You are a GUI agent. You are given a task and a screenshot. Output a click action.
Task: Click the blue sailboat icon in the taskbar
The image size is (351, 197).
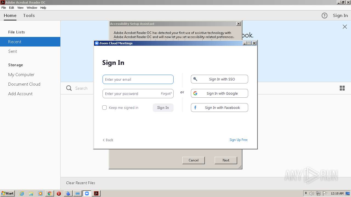tap(68, 193)
